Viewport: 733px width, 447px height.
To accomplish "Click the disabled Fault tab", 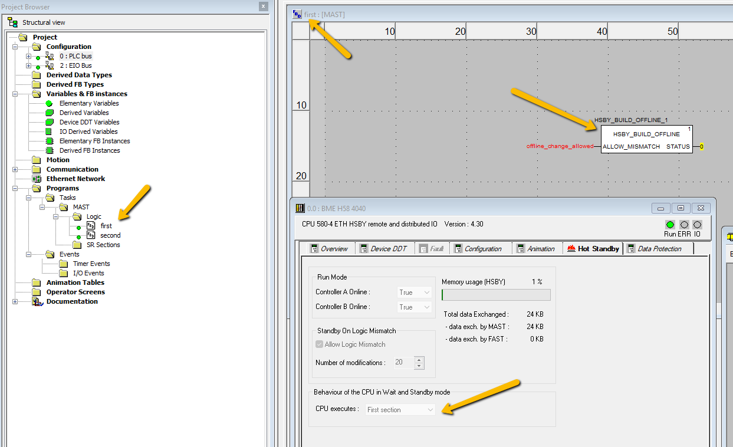I will 432,249.
